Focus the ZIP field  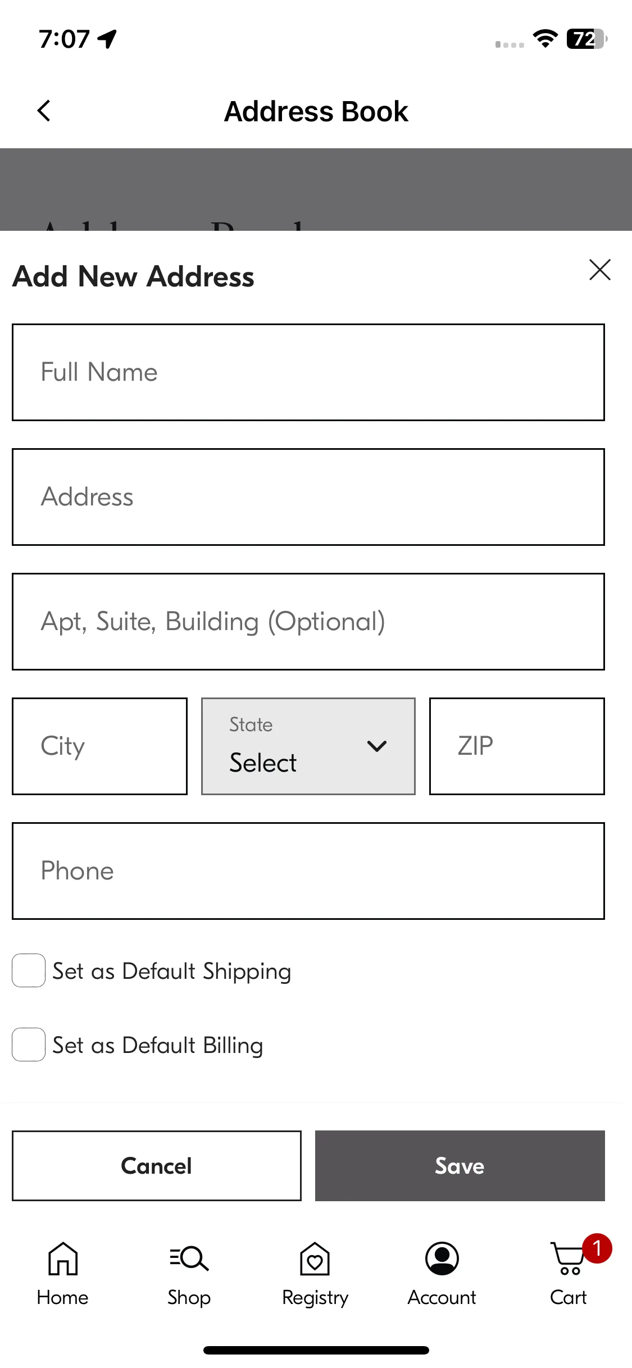coord(517,746)
